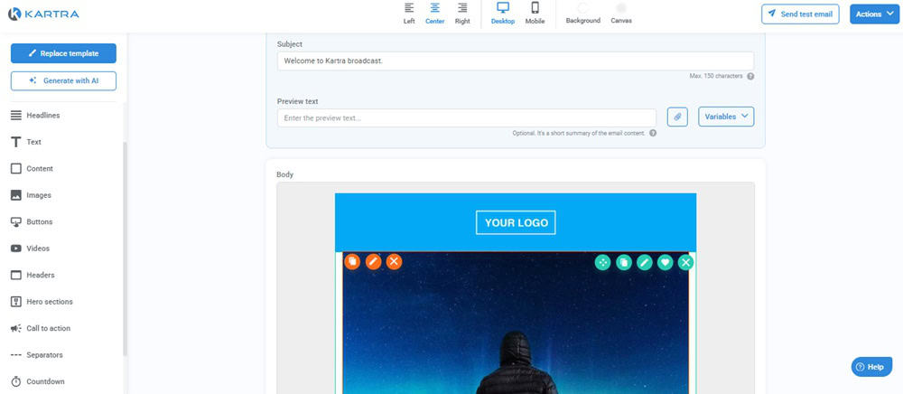The width and height of the screenshot is (903, 394).
Task: Click into the Preview text field
Action: (467, 118)
